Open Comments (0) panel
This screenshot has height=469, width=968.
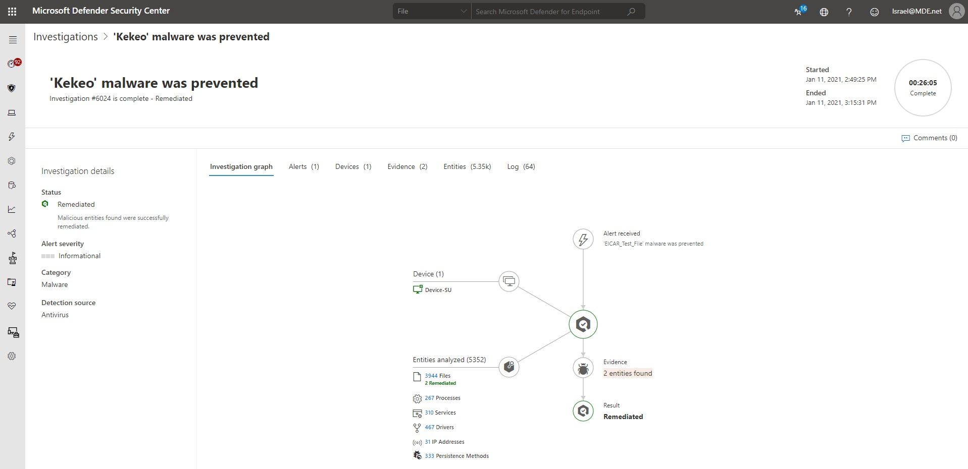tap(930, 138)
